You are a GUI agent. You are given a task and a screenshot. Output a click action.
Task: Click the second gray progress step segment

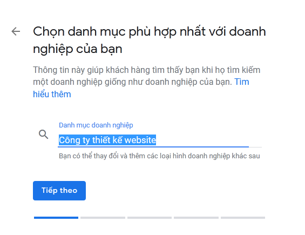coord(103,218)
